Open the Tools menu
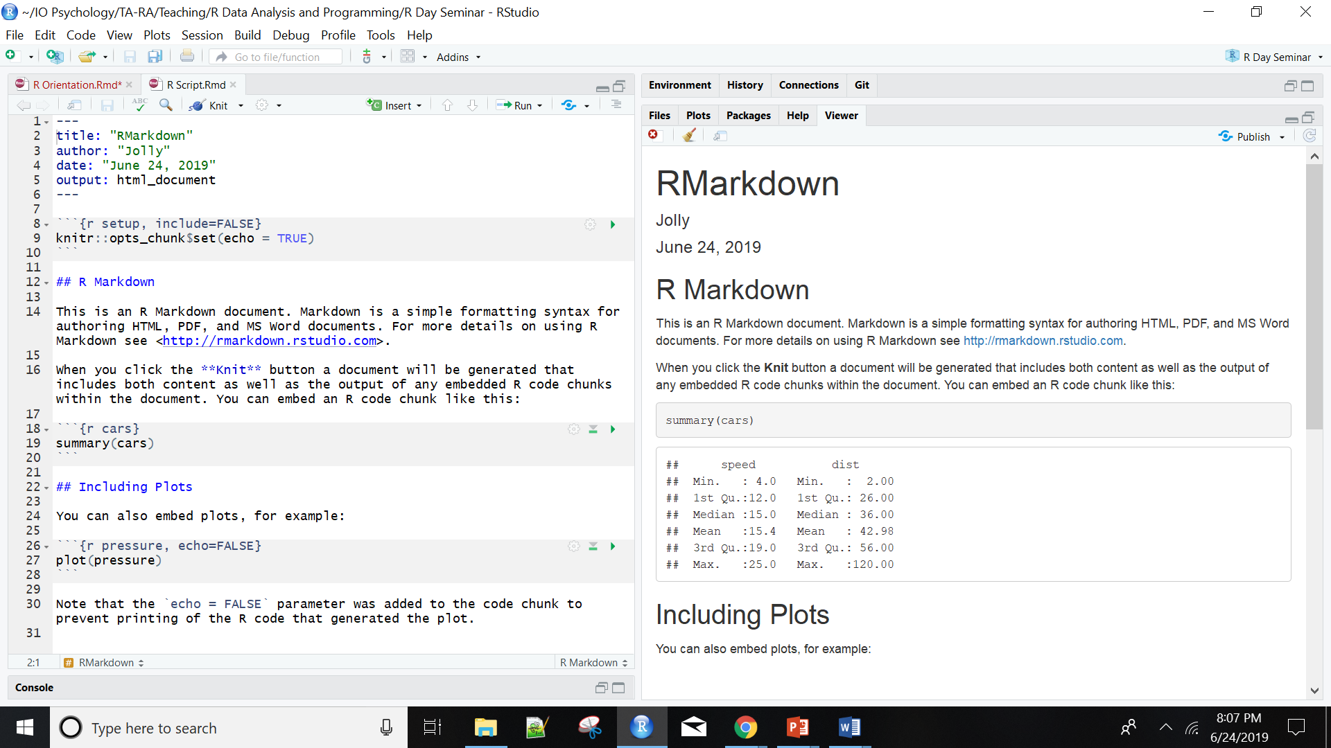This screenshot has height=748, width=1331. pyautogui.click(x=381, y=35)
